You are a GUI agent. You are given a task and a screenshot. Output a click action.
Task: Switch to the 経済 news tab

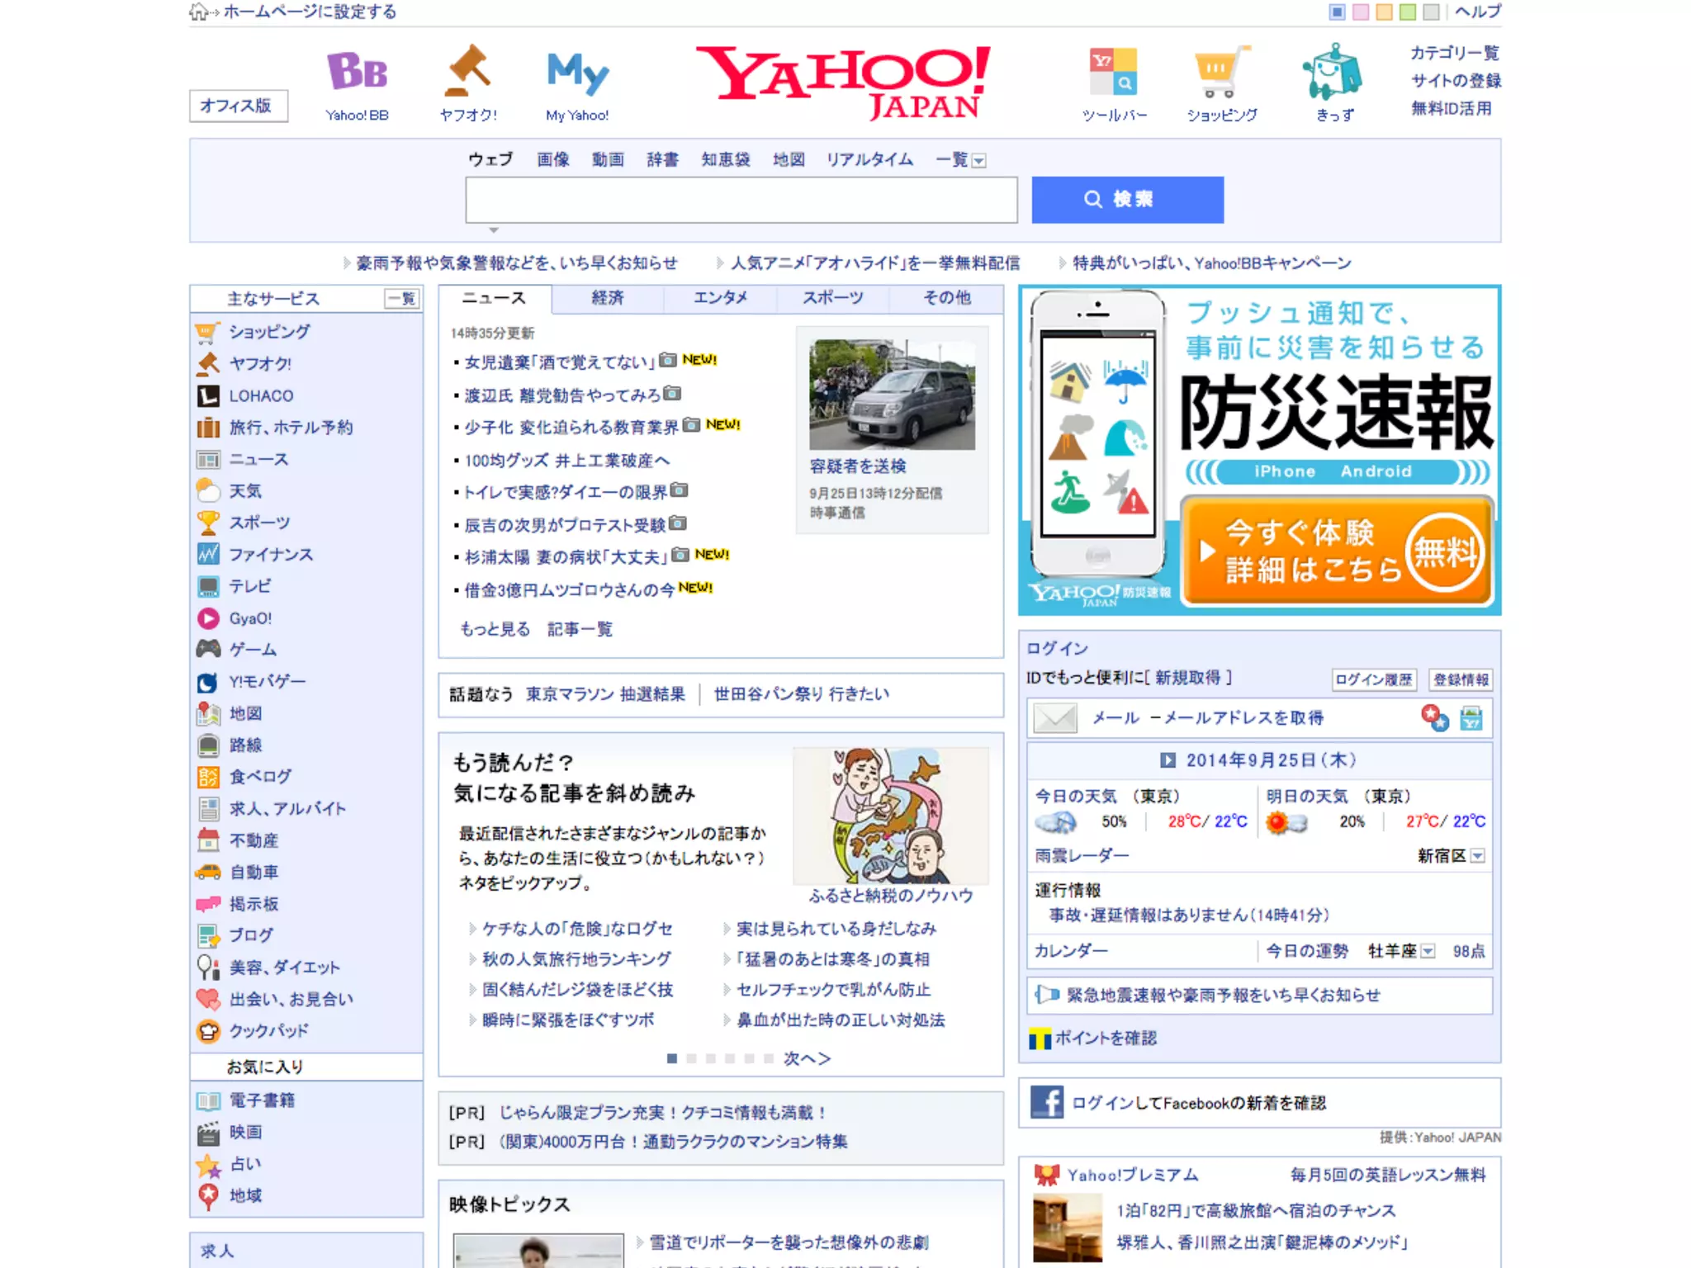click(607, 298)
